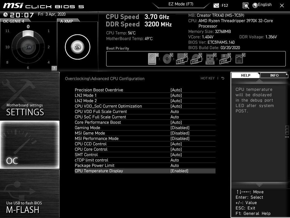Screen dimensions: 290x218
Task: Click the date Fri 3 Apr, 2020
Action: 52,14
